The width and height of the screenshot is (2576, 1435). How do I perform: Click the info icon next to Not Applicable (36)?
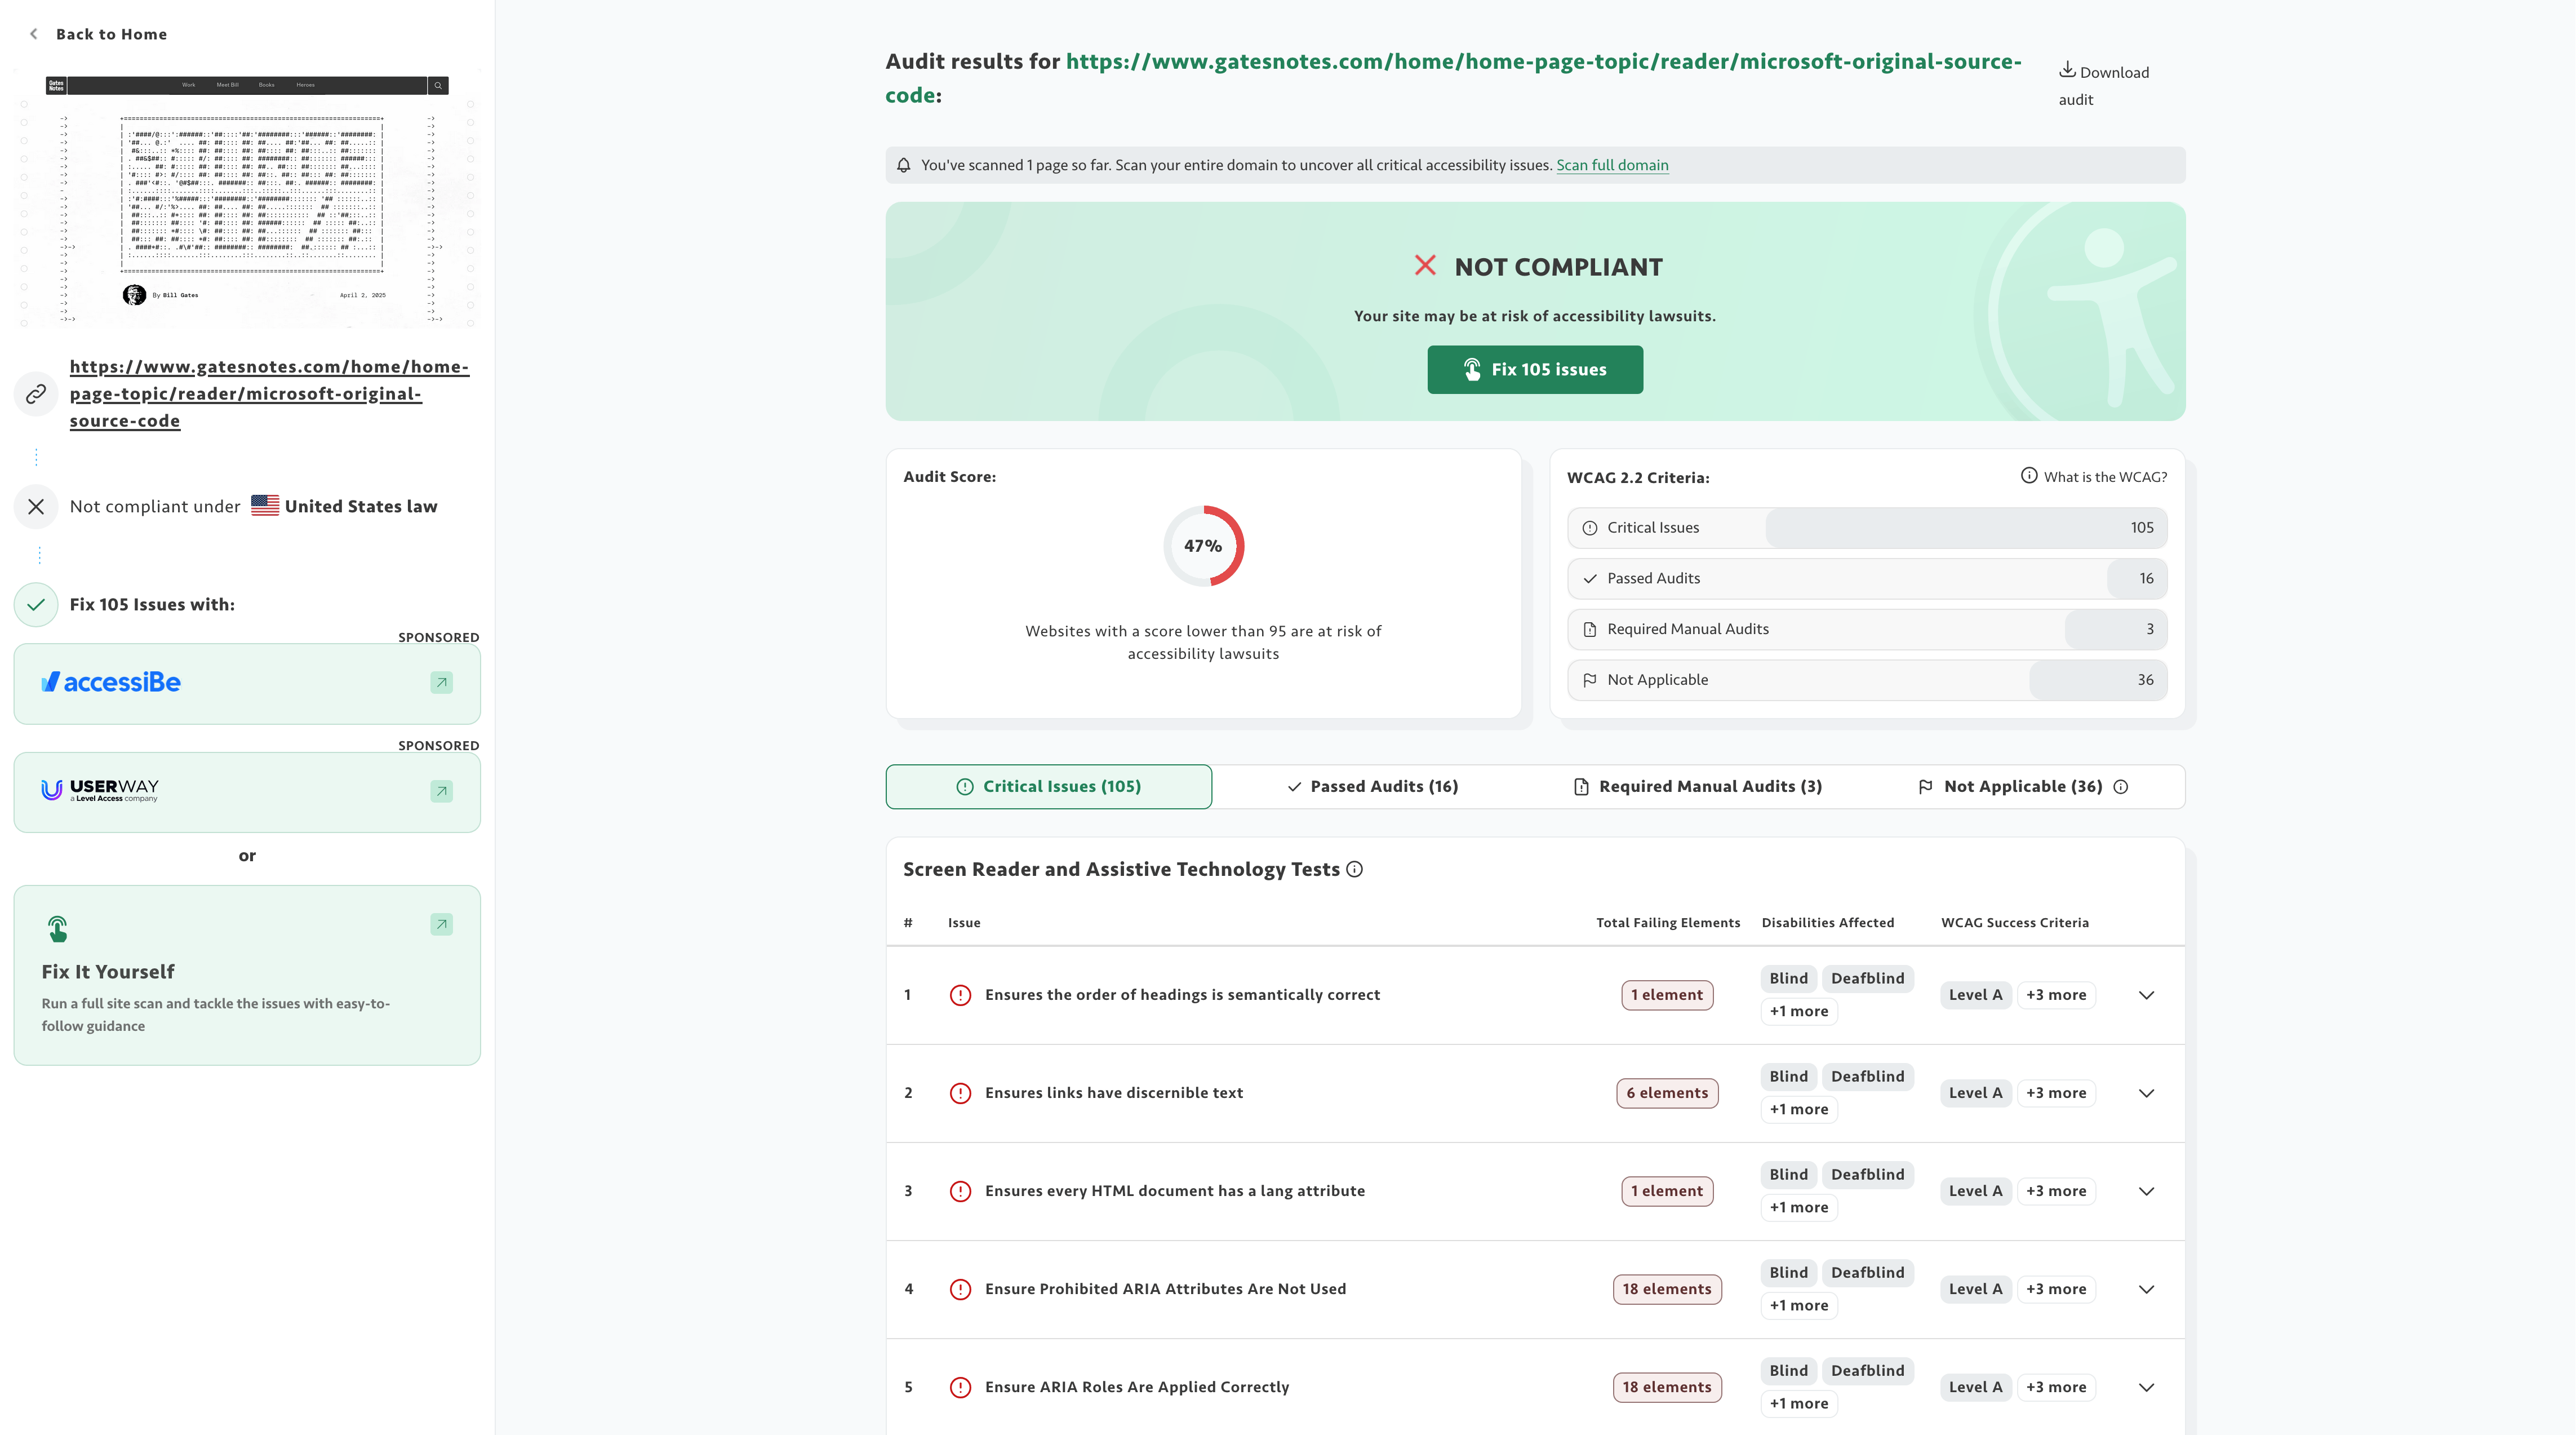coord(2121,787)
